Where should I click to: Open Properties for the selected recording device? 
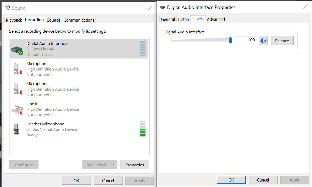click(135, 165)
